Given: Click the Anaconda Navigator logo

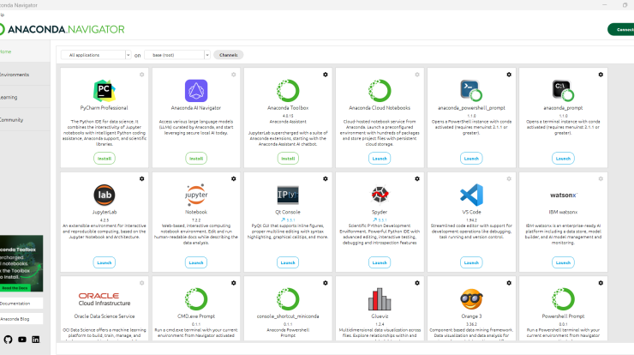Looking at the screenshot, I should point(62,29).
